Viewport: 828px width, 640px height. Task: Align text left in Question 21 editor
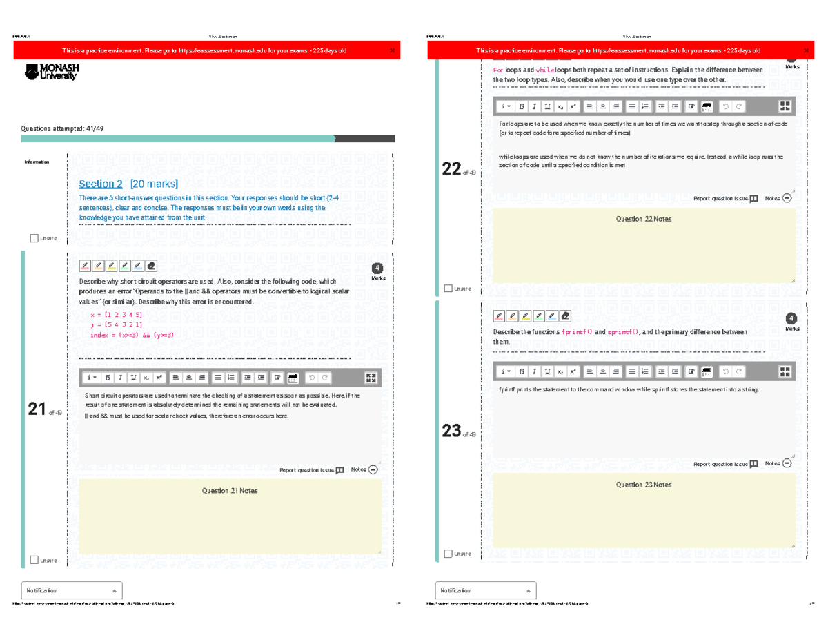[x=176, y=378]
